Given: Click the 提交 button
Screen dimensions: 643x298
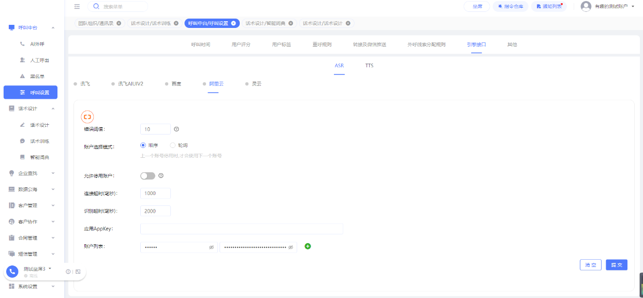Looking at the screenshot, I should pos(617,264).
